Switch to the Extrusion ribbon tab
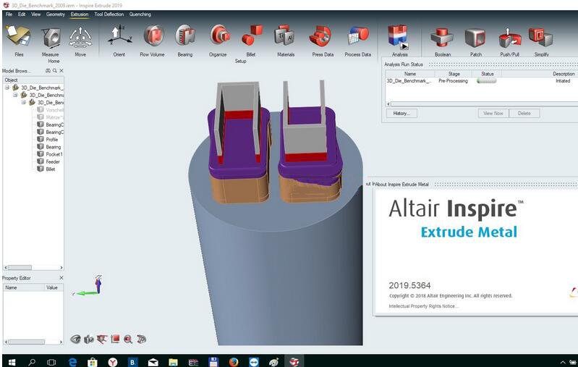This screenshot has height=367, width=578. click(x=80, y=14)
